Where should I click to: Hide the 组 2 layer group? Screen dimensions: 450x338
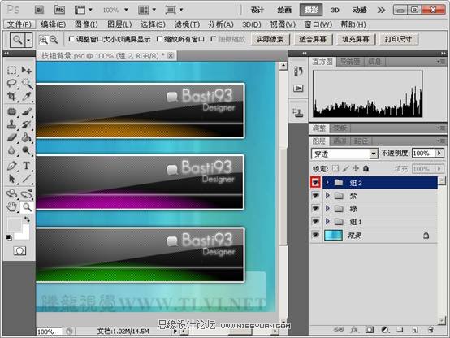pos(315,182)
